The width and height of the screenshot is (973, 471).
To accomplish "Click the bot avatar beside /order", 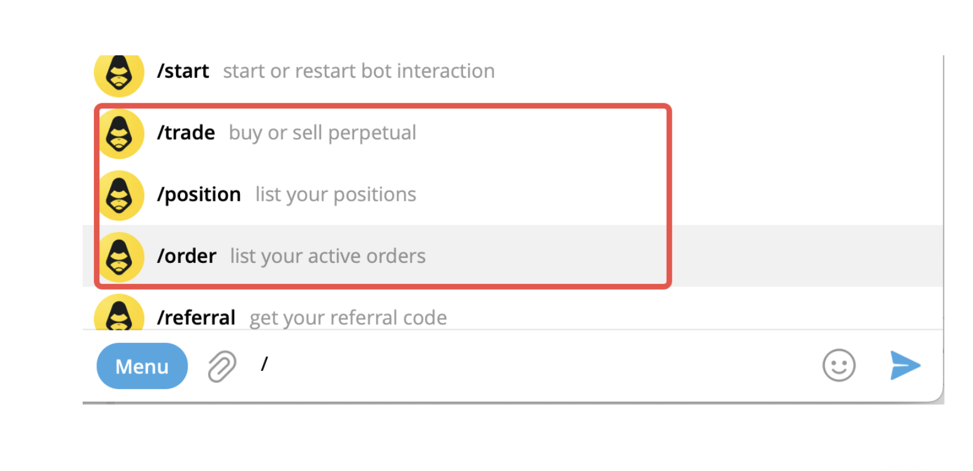I will (119, 257).
